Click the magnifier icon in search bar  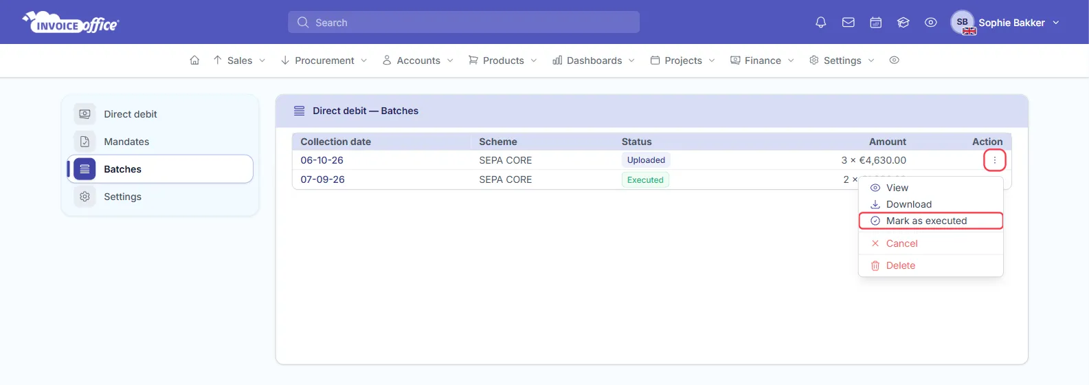click(302, 23)
